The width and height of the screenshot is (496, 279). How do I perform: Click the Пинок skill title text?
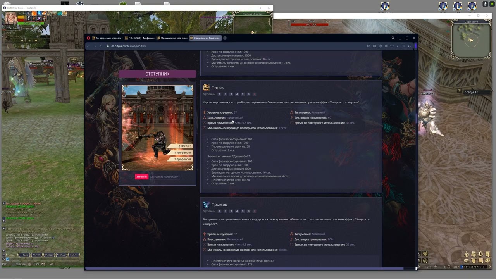[x=217, y=88]
